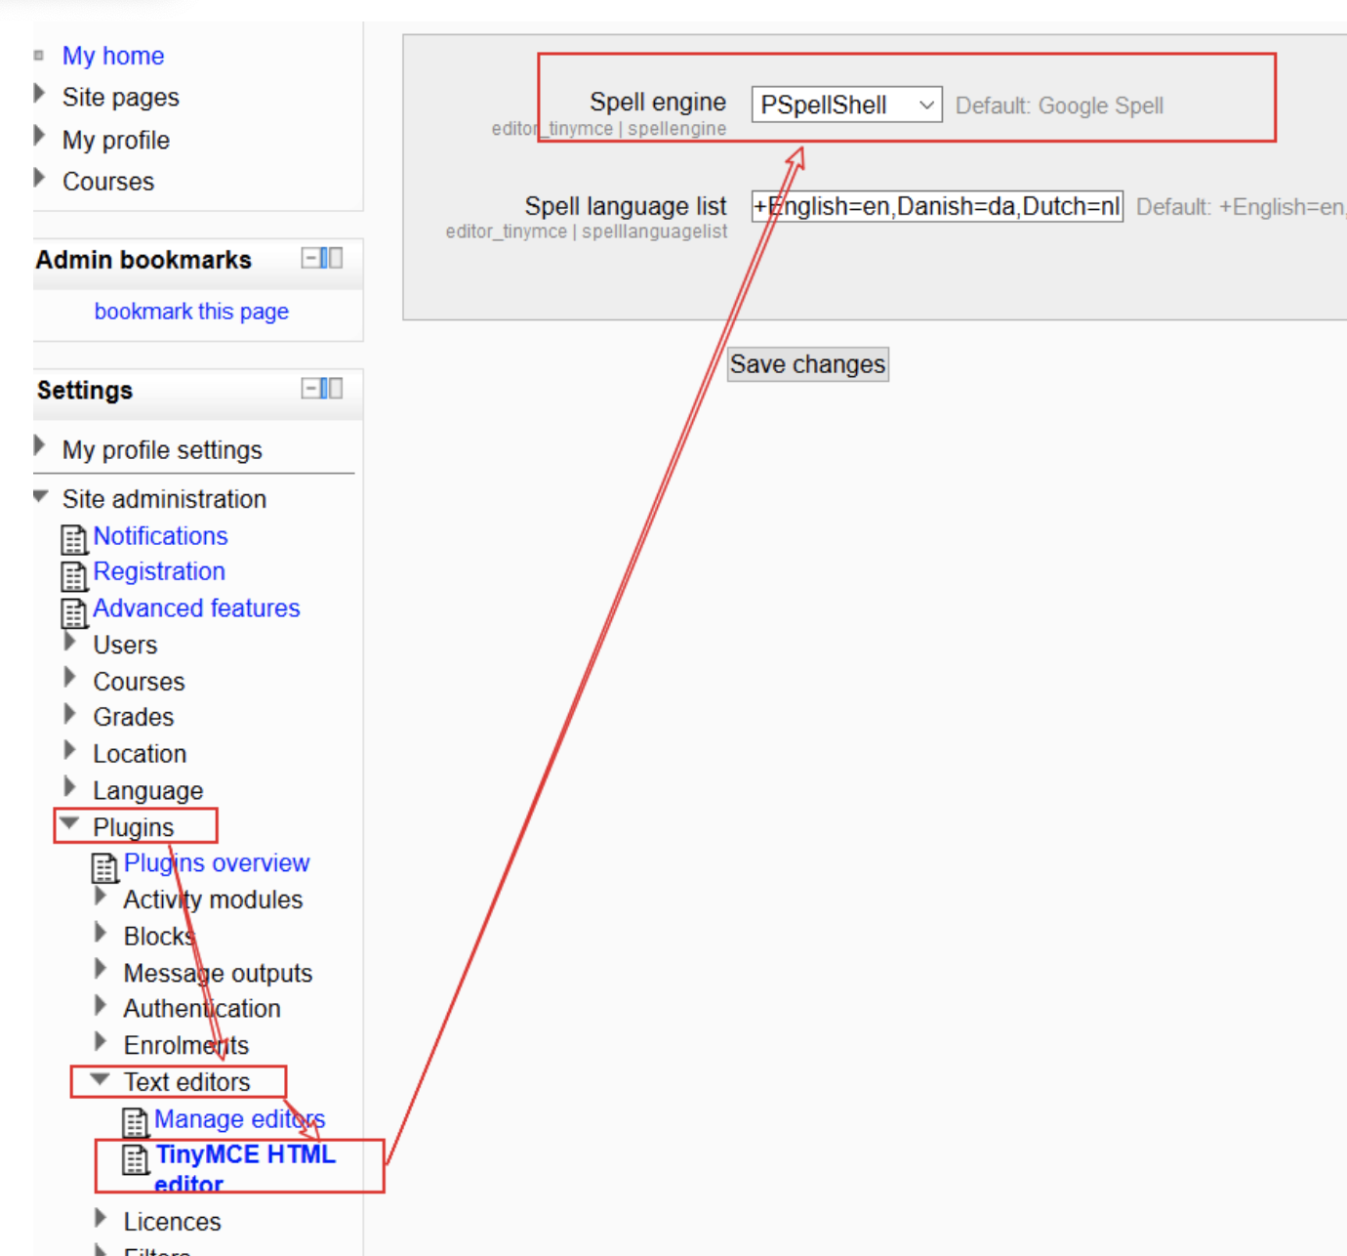Go to the My home link
Viewport: 1347px width, 1256px height.
pos(113,56)
